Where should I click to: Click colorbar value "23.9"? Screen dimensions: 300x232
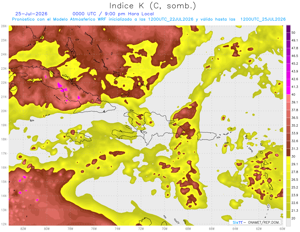tap(295, 195)
